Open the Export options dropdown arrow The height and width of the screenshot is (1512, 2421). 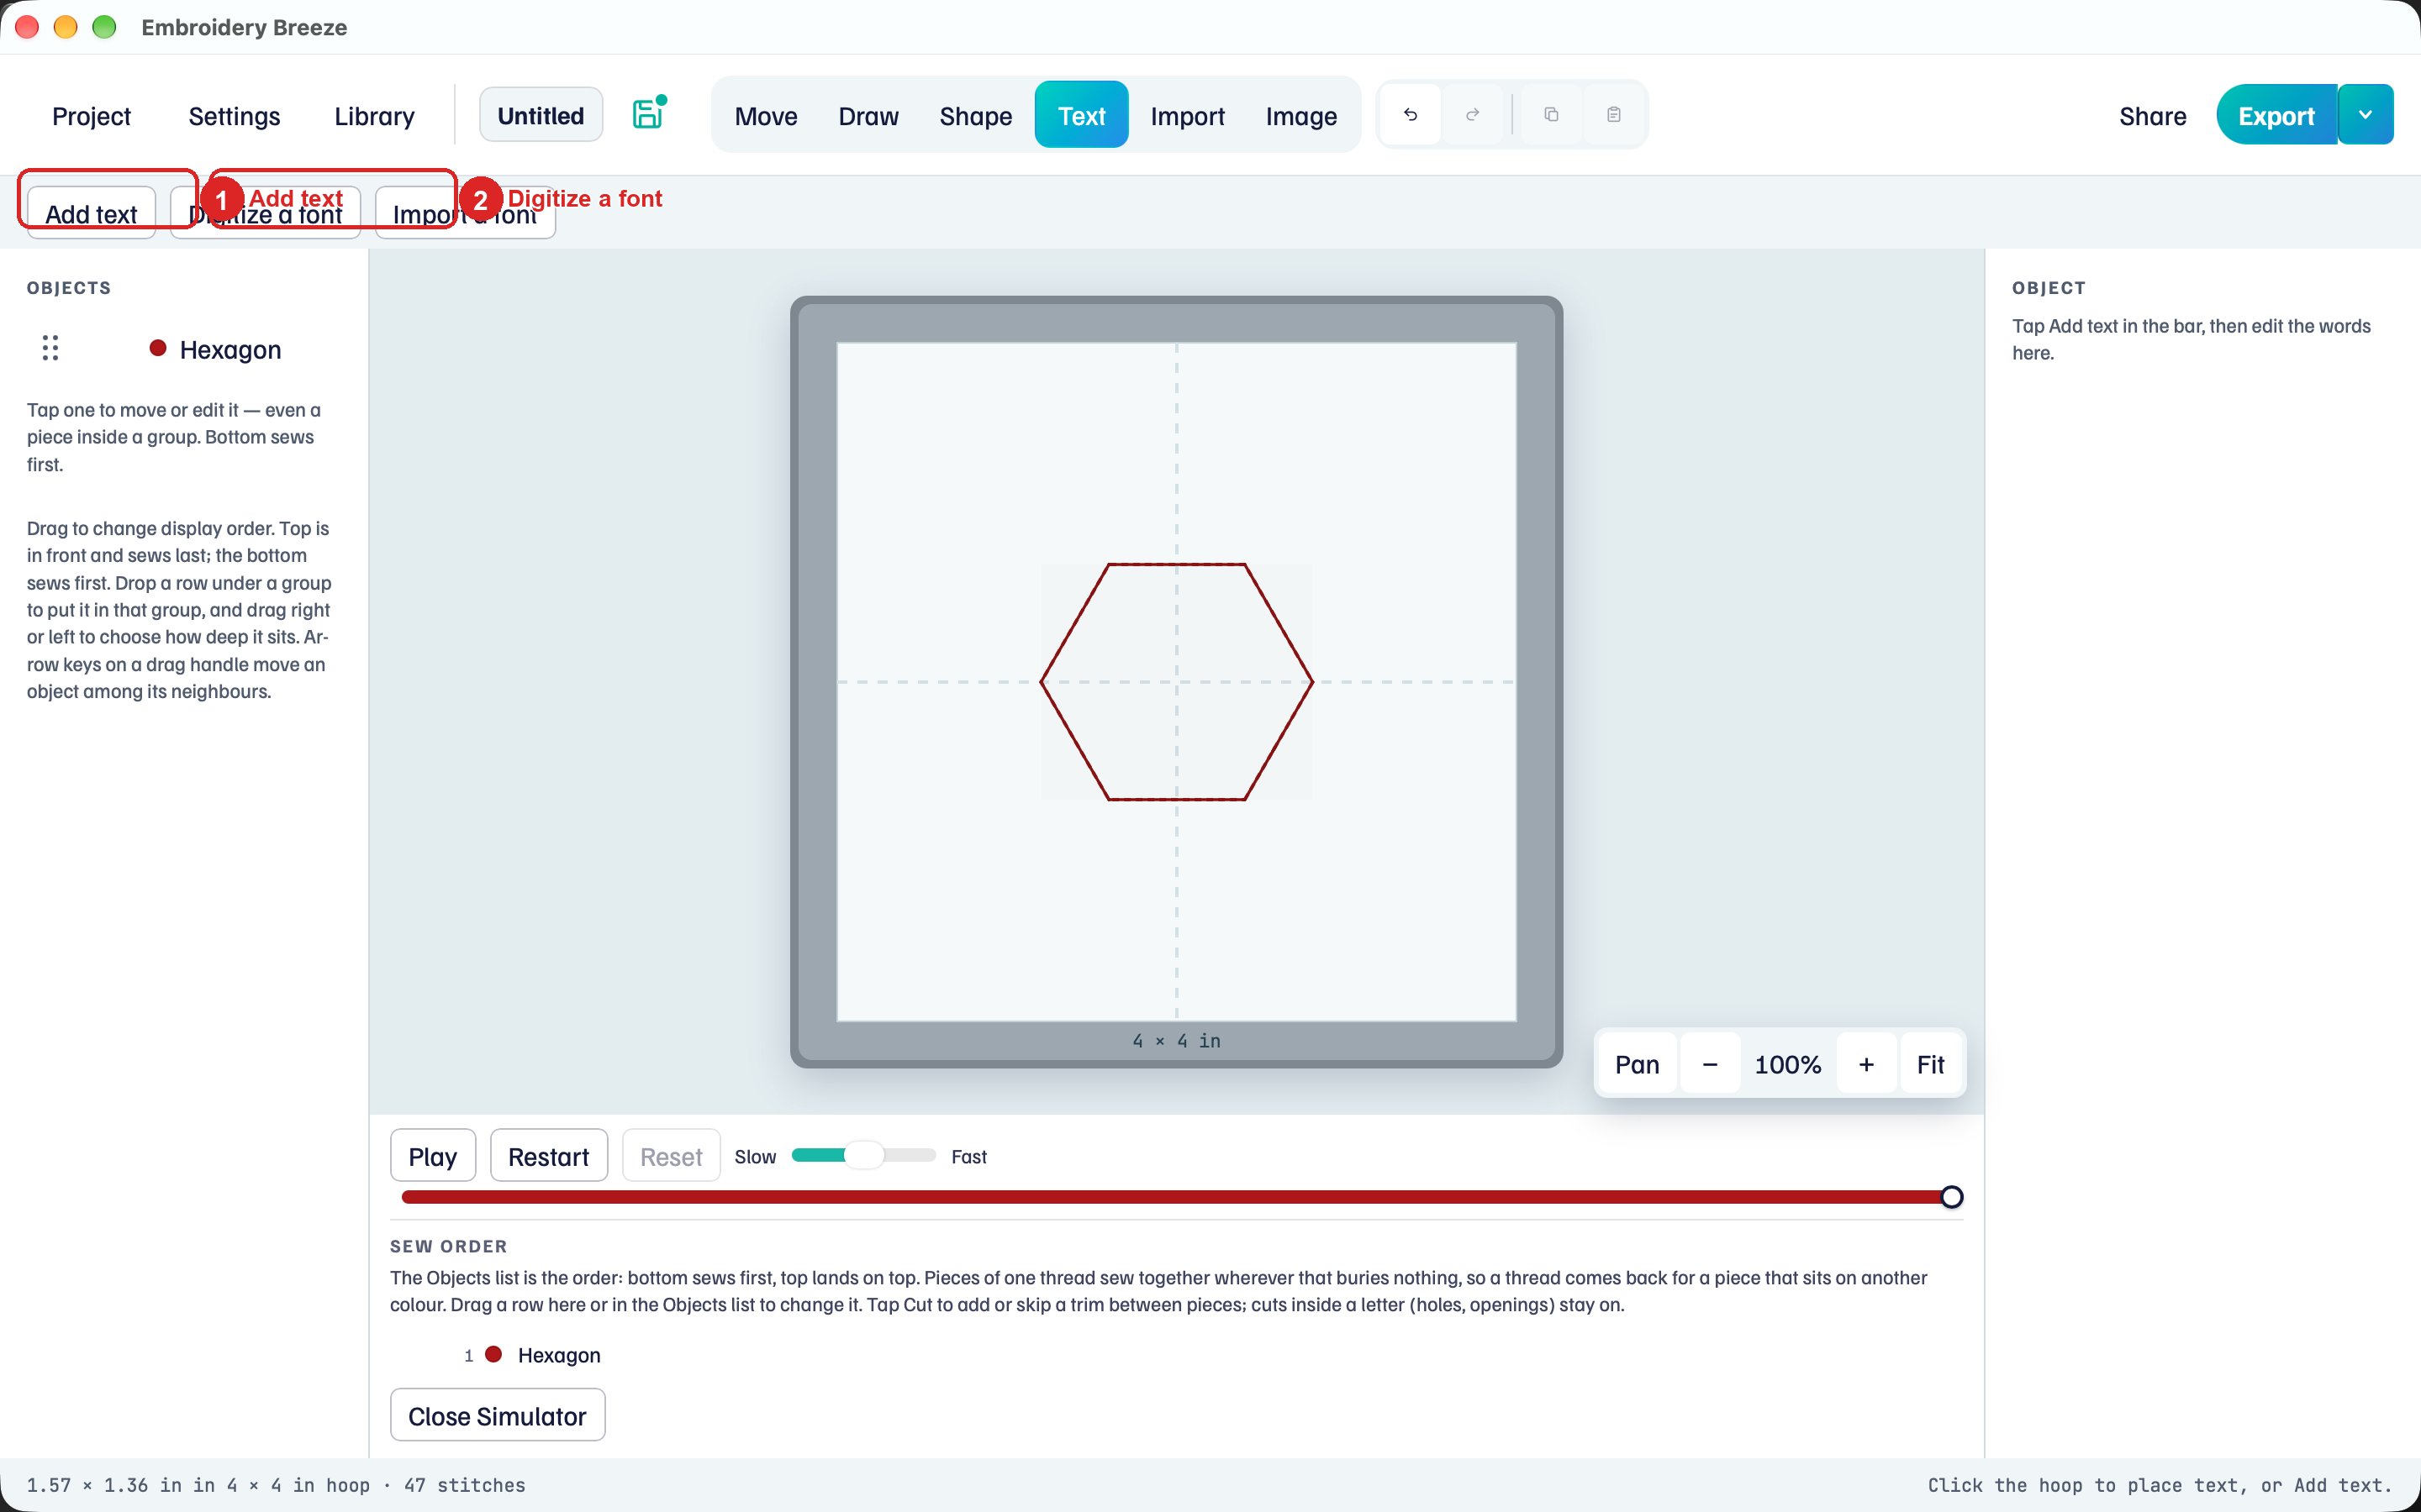2365,115
